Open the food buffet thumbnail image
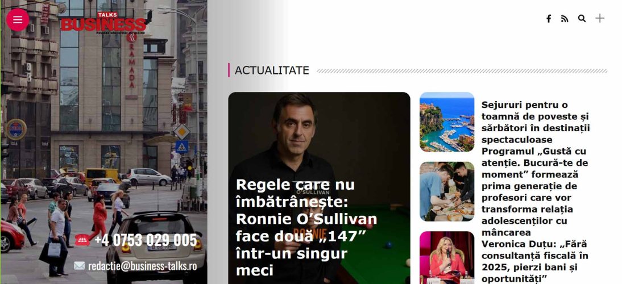Image resolution: width=622 pixels, height=284 pixels. tap(447, 191)
